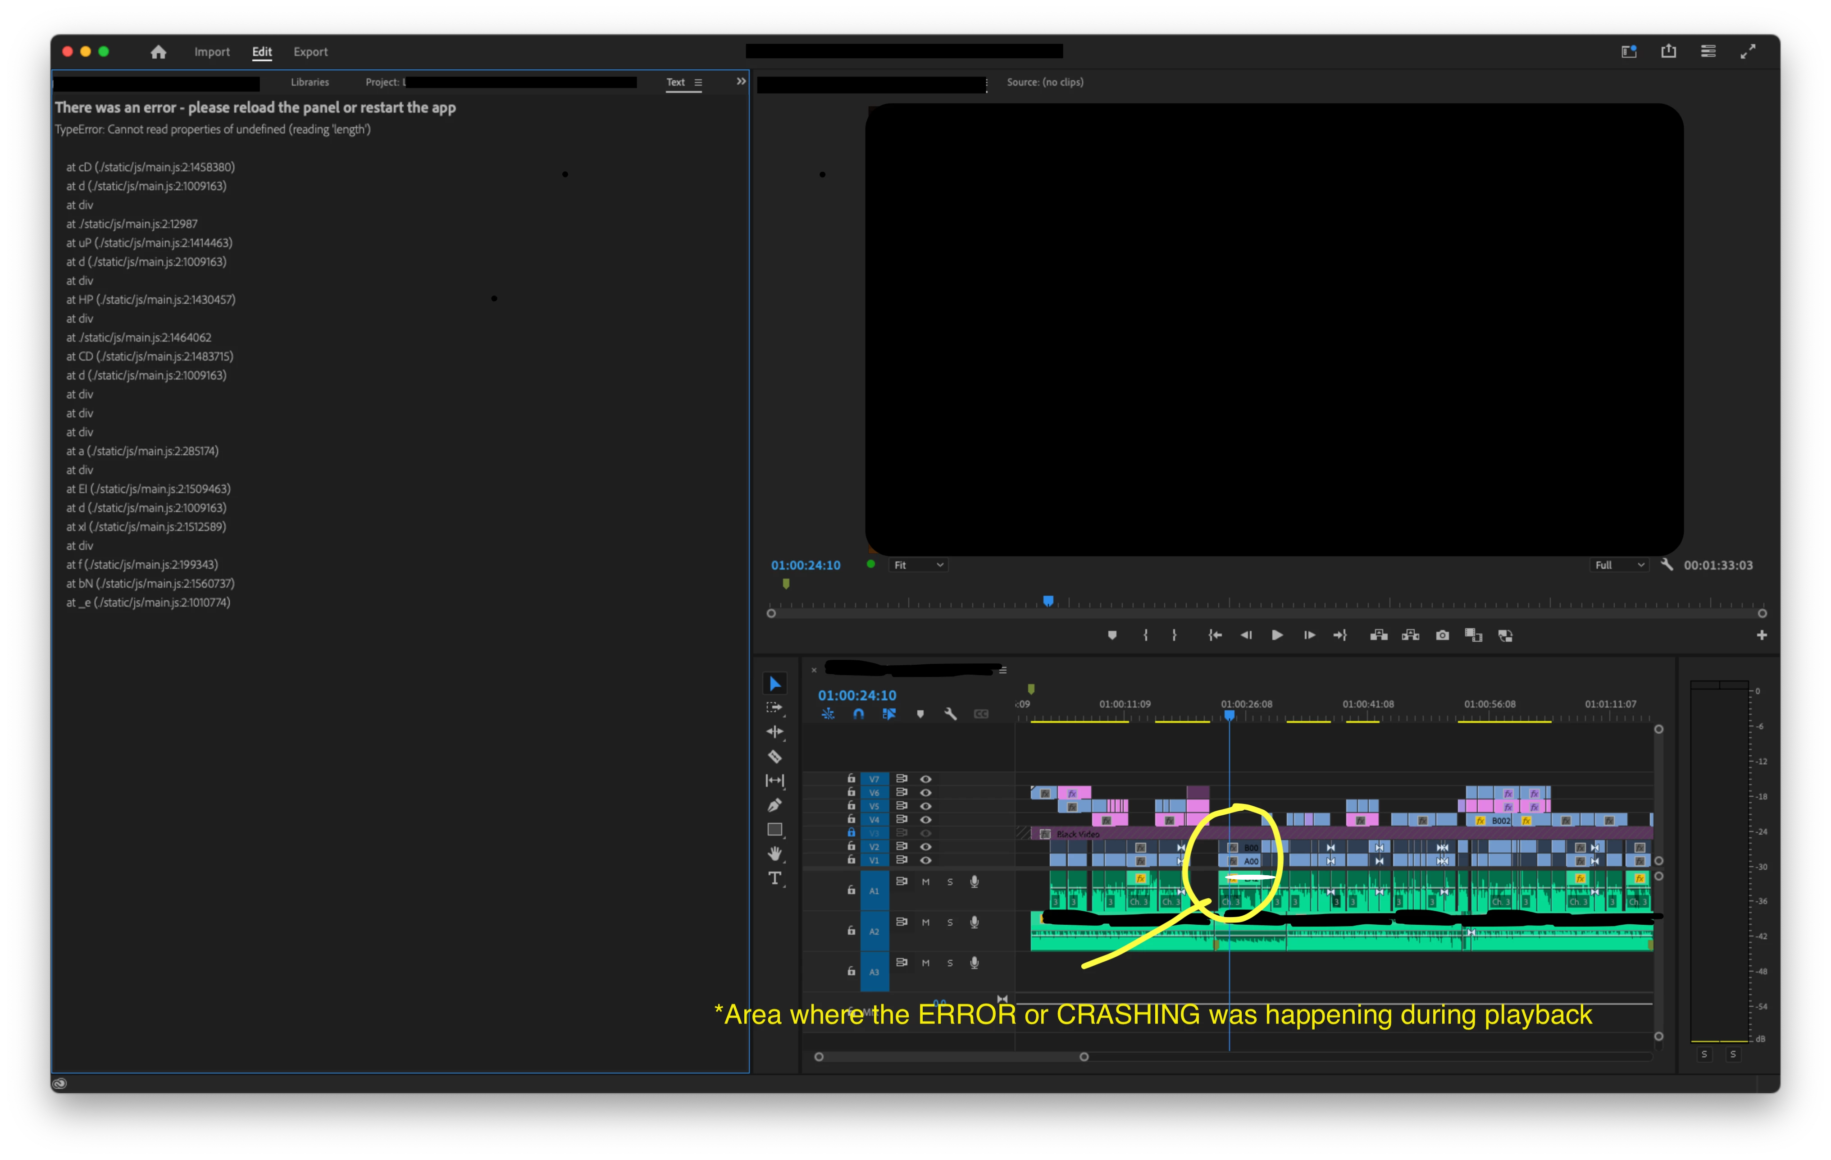Open the Fit zoom level dropdown
The width and height of the screenshot is (1831, 1160).
(x=918, y=565)
